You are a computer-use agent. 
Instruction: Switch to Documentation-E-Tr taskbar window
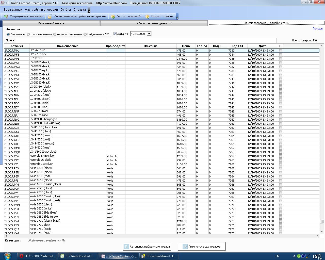(159, 256)
